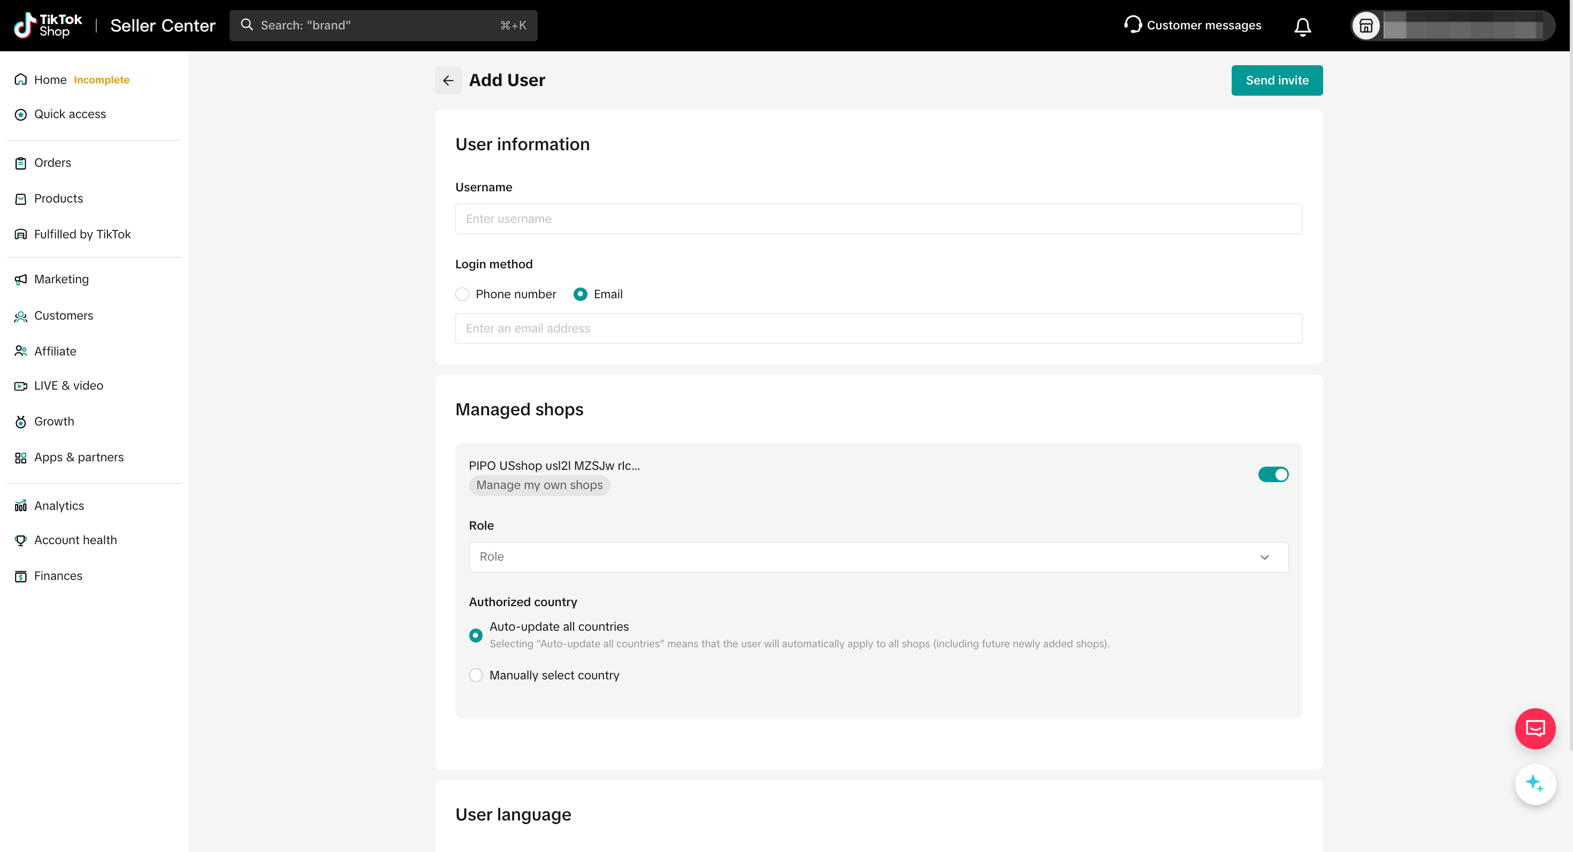Select Manually select country option
The image size is (1573, 852).
point(476,675)
